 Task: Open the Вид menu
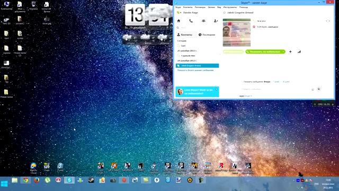219,7
